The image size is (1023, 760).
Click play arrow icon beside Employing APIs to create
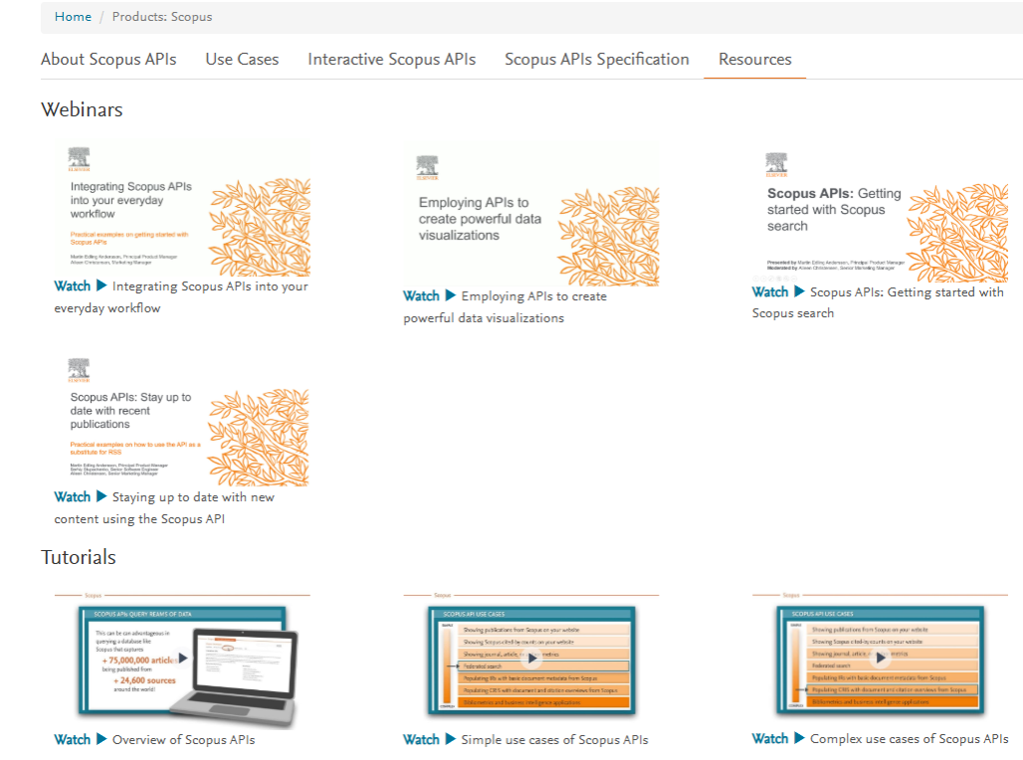[450, 295]
